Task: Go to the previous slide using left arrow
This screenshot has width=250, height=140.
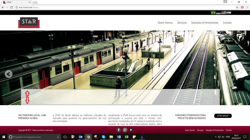Action: tap(9, 74)
